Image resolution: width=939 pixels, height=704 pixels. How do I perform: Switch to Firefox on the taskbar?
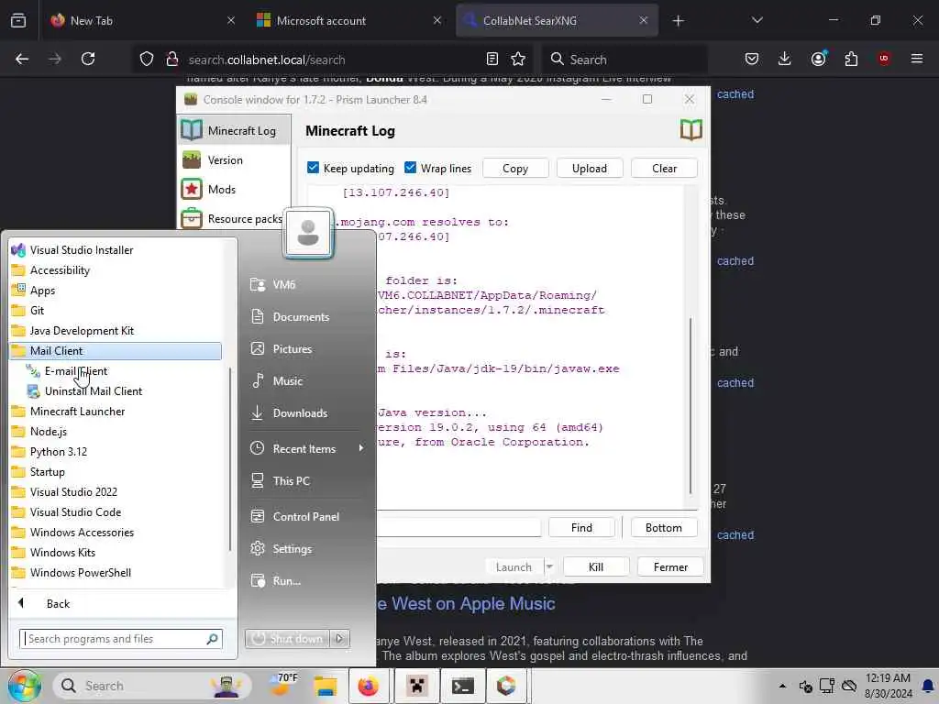[369, 686]
